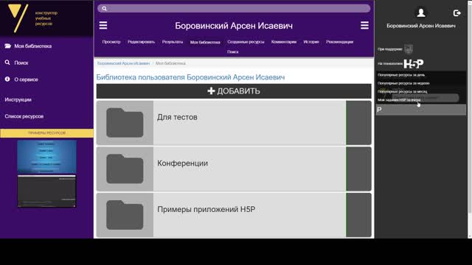Open the Созданные ресурсы tab
472x265 pixels.
pos(246,42)
